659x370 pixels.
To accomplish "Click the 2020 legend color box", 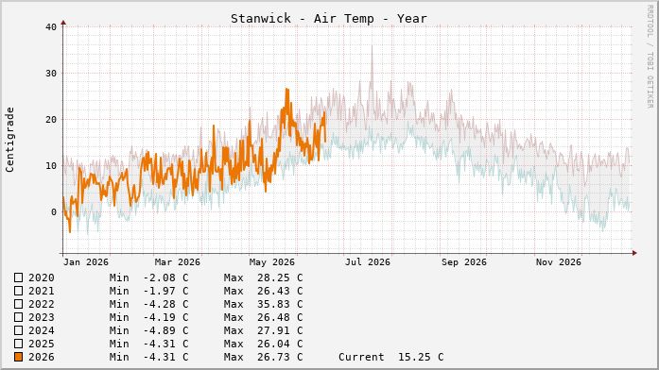I will [x=18, y=277].
